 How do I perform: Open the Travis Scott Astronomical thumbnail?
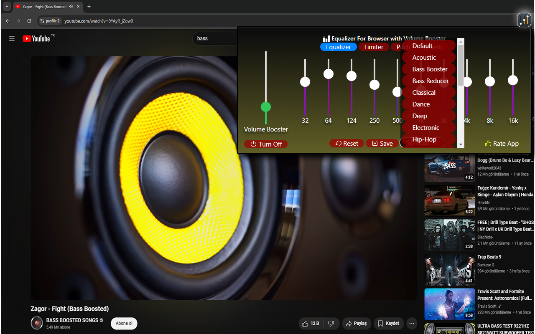(450, 304)
